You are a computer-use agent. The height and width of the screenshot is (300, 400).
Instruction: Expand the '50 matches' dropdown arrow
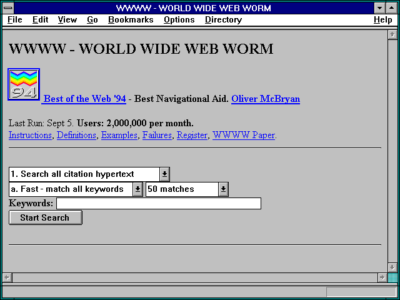tap(223, 189)
